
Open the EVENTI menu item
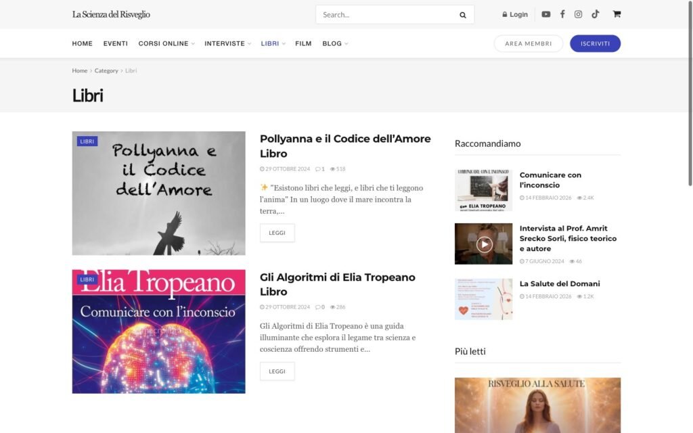point(115,43)
